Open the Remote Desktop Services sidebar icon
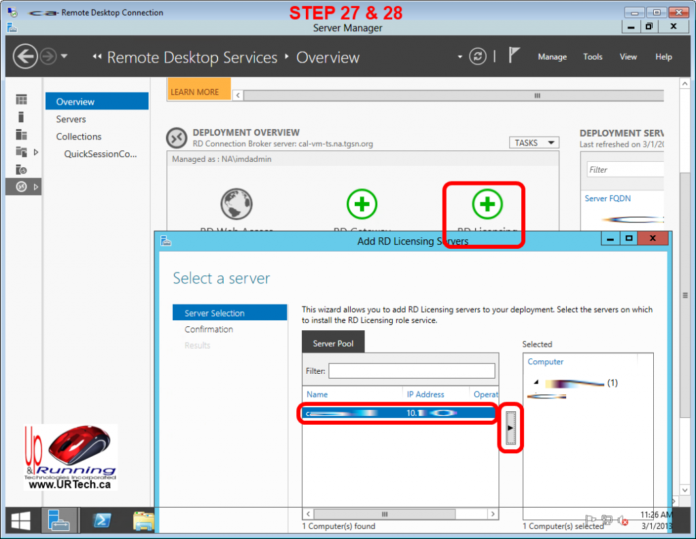 point(22,186)
